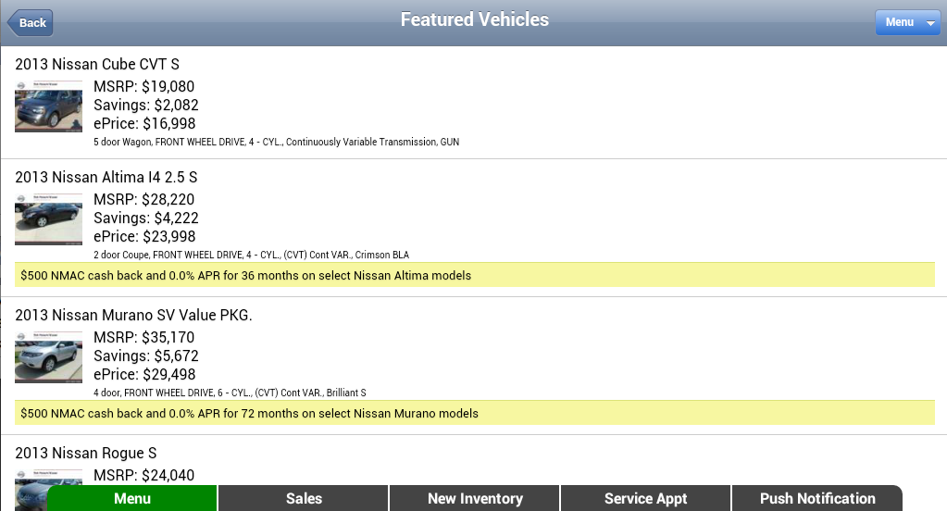The height and width of the screenshot is (511, 947).
Task: Tap the Back button
Action: click(x=31, y=22)
